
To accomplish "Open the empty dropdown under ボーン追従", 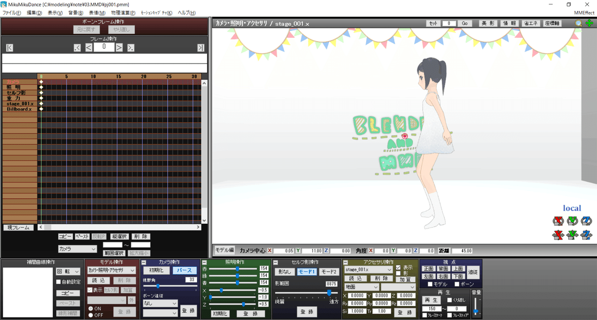I will point(160,313).
